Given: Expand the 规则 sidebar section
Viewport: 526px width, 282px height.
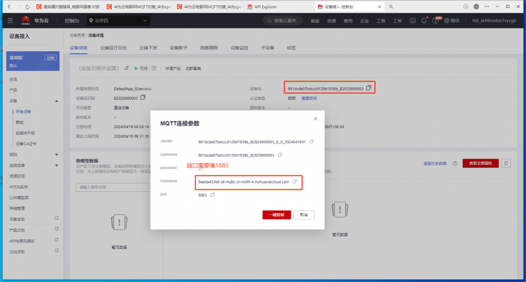Looking at the screenshot, I should click(x=55, y=154).
